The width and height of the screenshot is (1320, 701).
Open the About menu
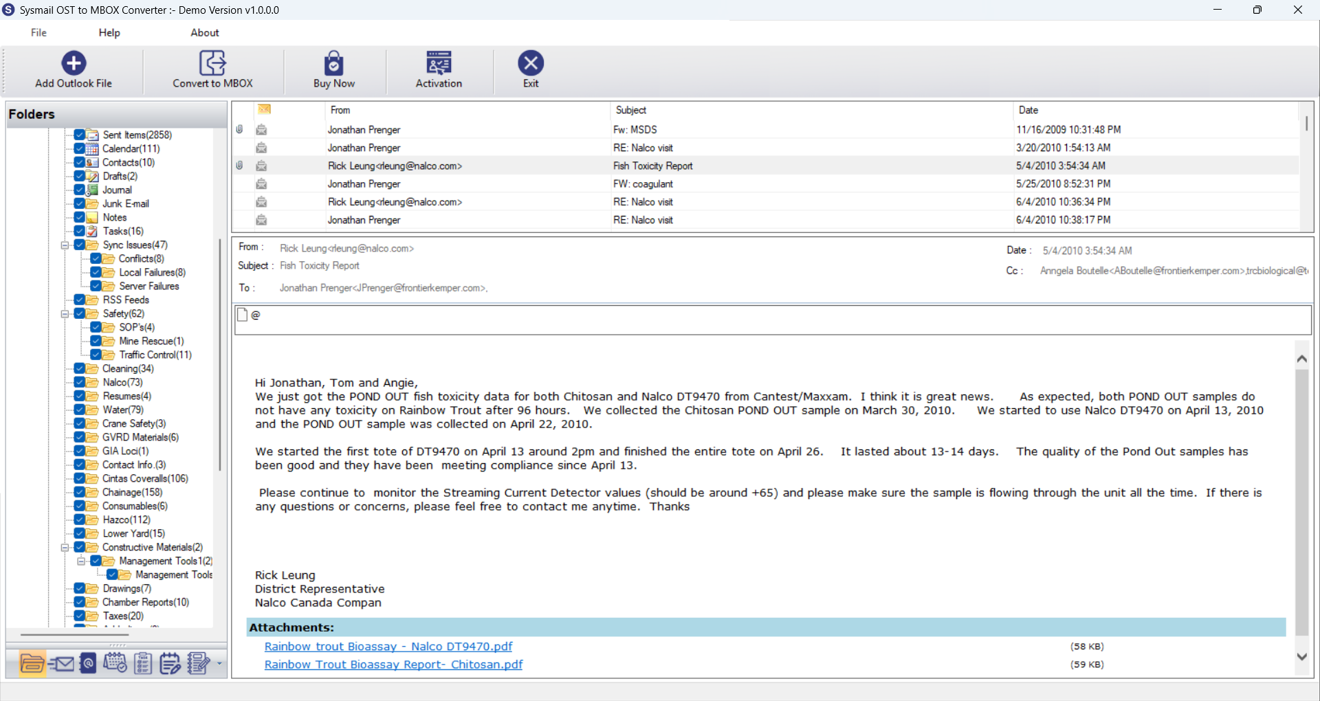(205, 33)
